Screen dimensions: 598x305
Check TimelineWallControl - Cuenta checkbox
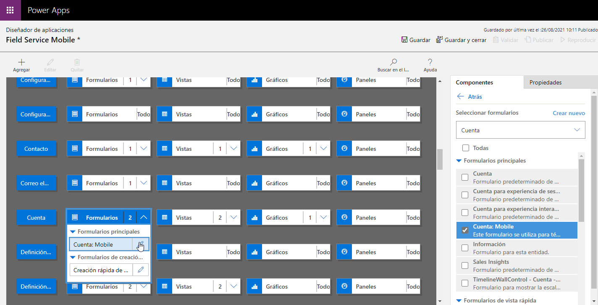tap(465, 283)
